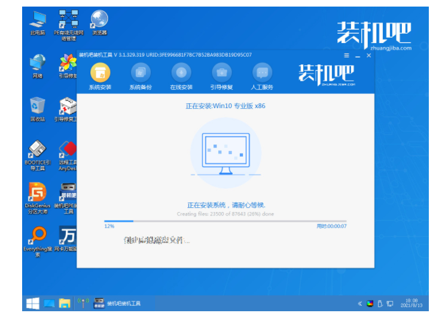The height and width of the screenshot is (316, 439).
Task: Select 装机吧装机工具 taskbar button
Action: [x=117, y=303]
